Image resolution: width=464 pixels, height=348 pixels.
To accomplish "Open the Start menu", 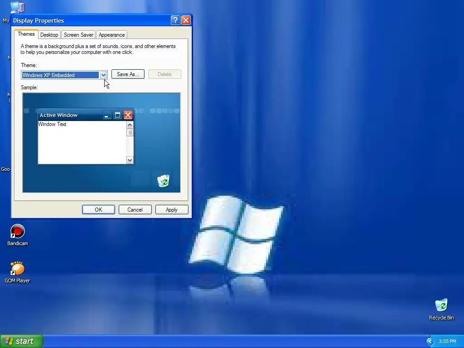I will point(22,341).
